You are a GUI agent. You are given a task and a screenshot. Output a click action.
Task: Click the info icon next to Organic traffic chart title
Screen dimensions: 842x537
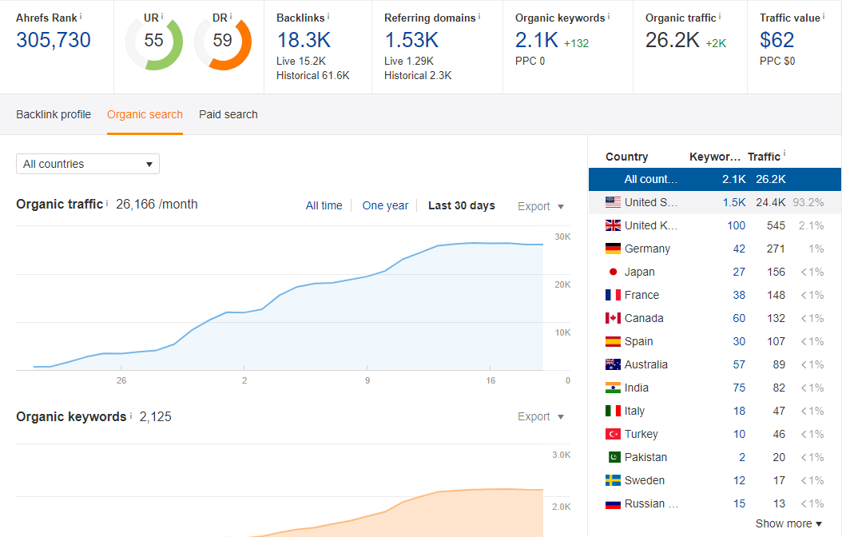click(107, 203)
